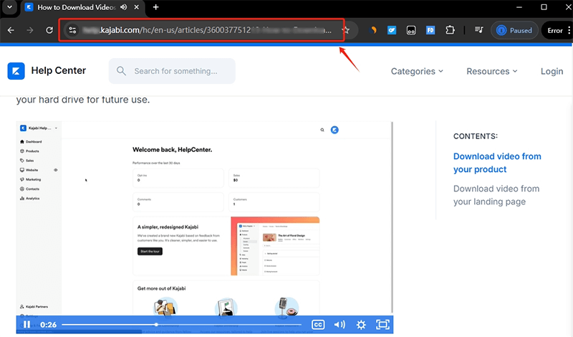Click Website in the video's Kajabi sidebar
Image resolution: width=573 pixels, height=337 pixels.
(29, 170)
